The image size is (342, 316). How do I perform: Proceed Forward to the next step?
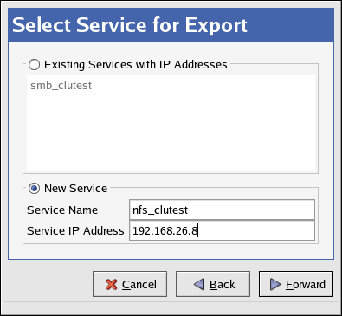click(x=296, y=284)
